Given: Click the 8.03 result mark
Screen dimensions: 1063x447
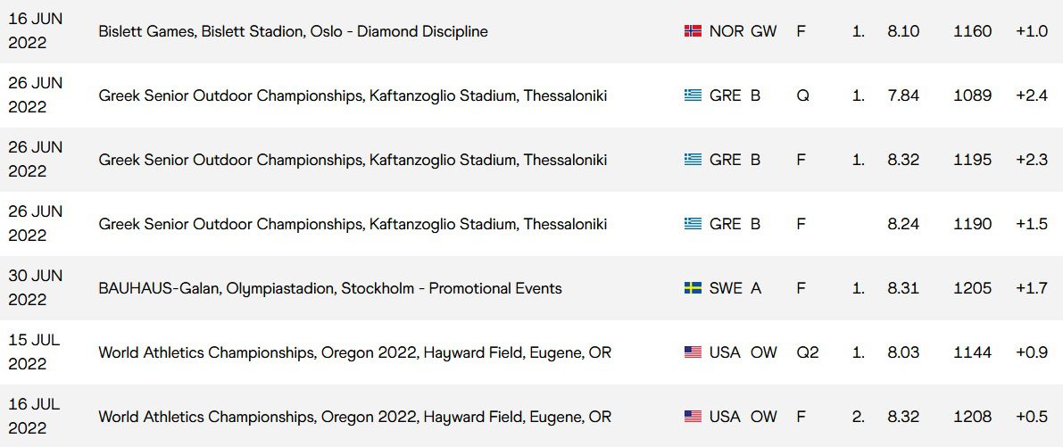Looking at the screenshot, I should point(903,352).
